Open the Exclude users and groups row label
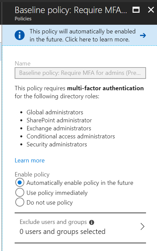Viewport: 157px width, 251px height. pos(53,222)
